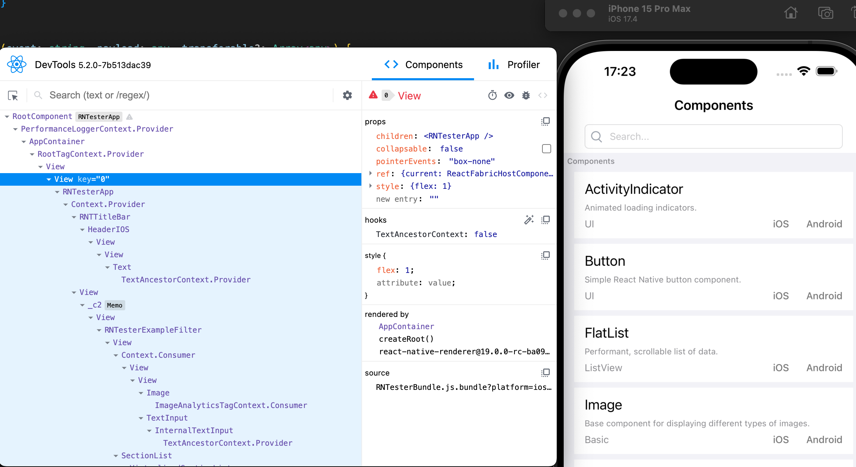Open the Image example card
This screenshot has height=467, width=856.
click(x=713, y=421)
